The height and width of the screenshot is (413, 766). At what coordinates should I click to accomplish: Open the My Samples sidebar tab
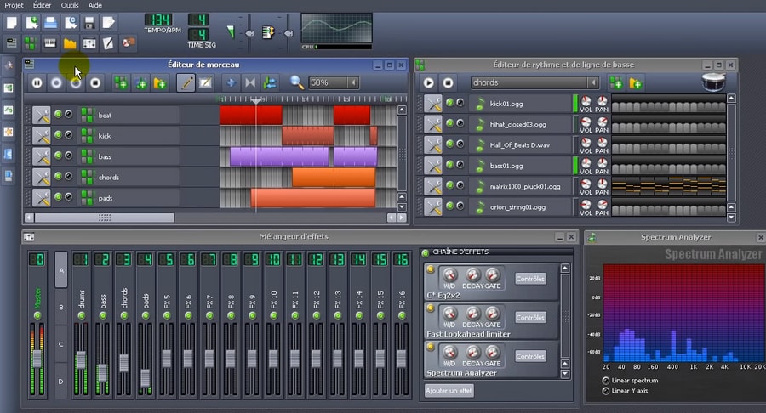pos(9,110)
